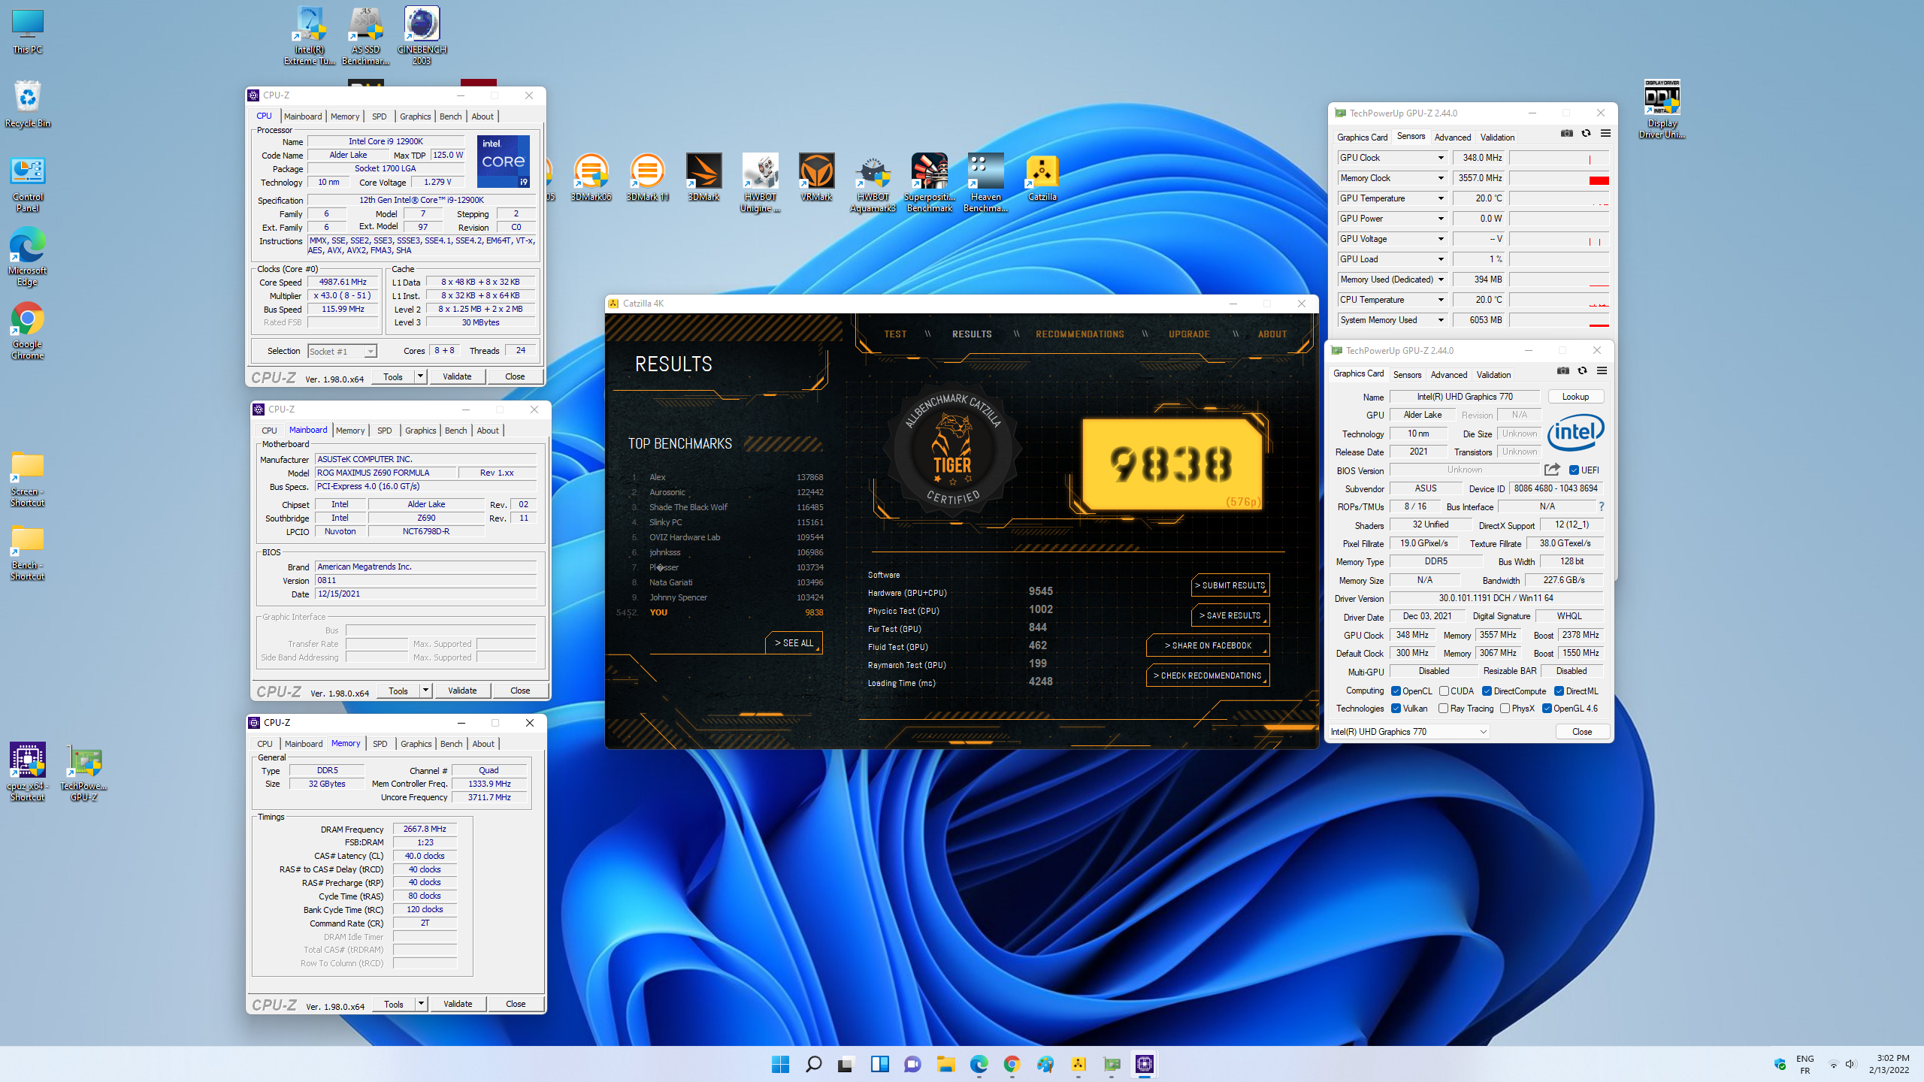Screen dimensions: 1924x1082
Task: Click the Lookup button in GPU-Z
Action: click(1575, 397)
